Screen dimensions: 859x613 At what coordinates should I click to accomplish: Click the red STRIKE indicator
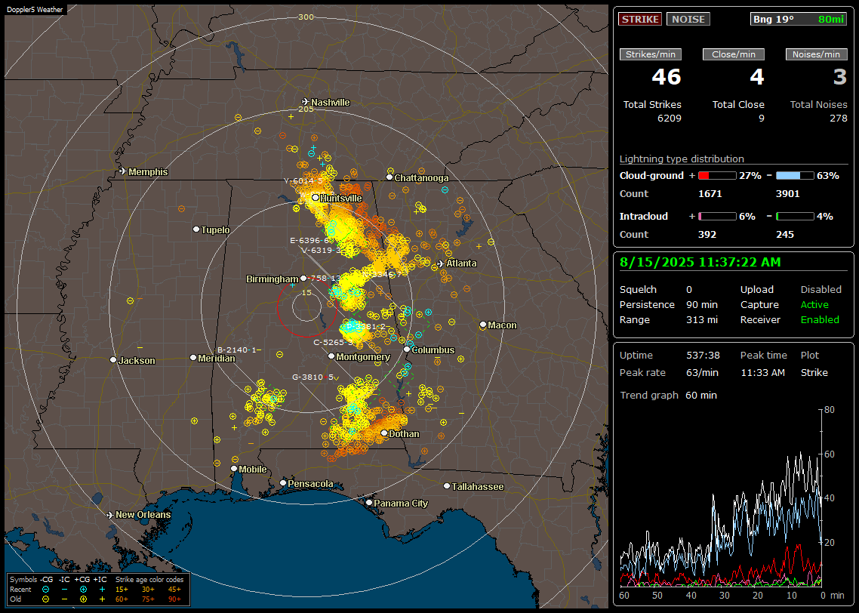tap(640, 19)
